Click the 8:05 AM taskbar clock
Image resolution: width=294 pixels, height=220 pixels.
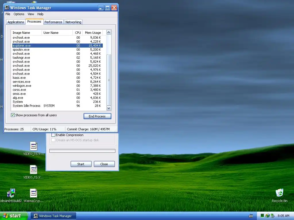(x=283, y=216)
